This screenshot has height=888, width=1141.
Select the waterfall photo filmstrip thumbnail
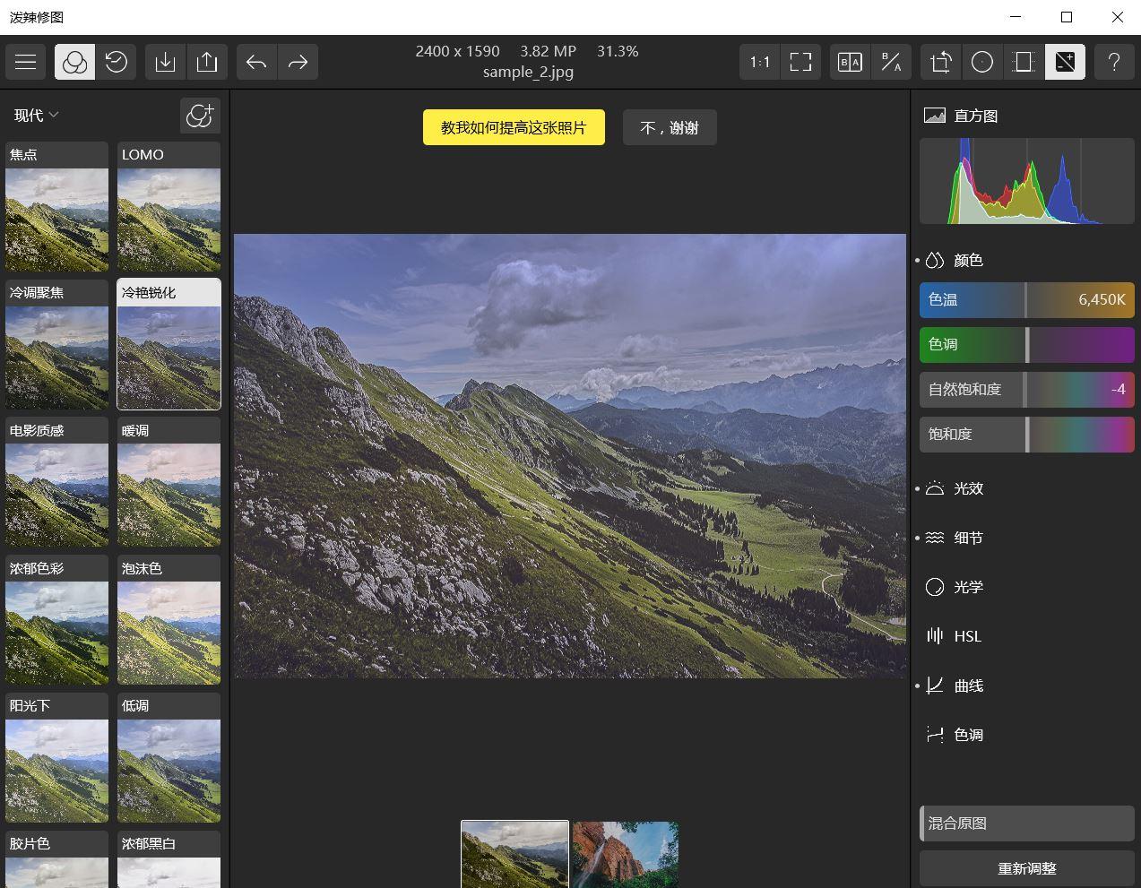click(626, 854)
